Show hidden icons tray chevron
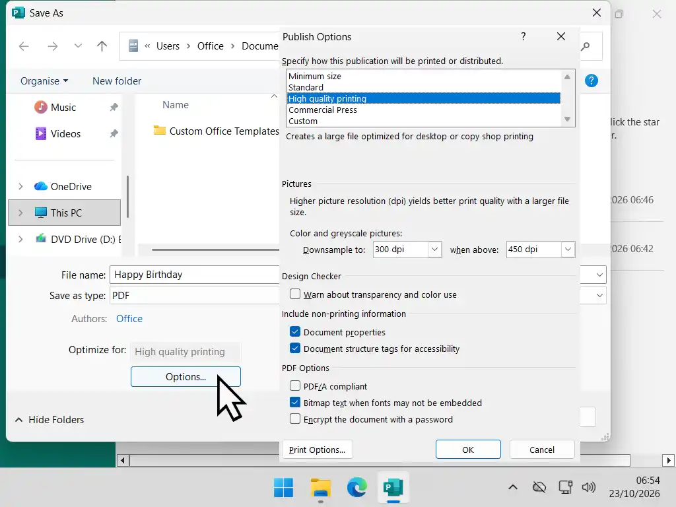This screenshot has width=676, height=507. tap(512, 488)
